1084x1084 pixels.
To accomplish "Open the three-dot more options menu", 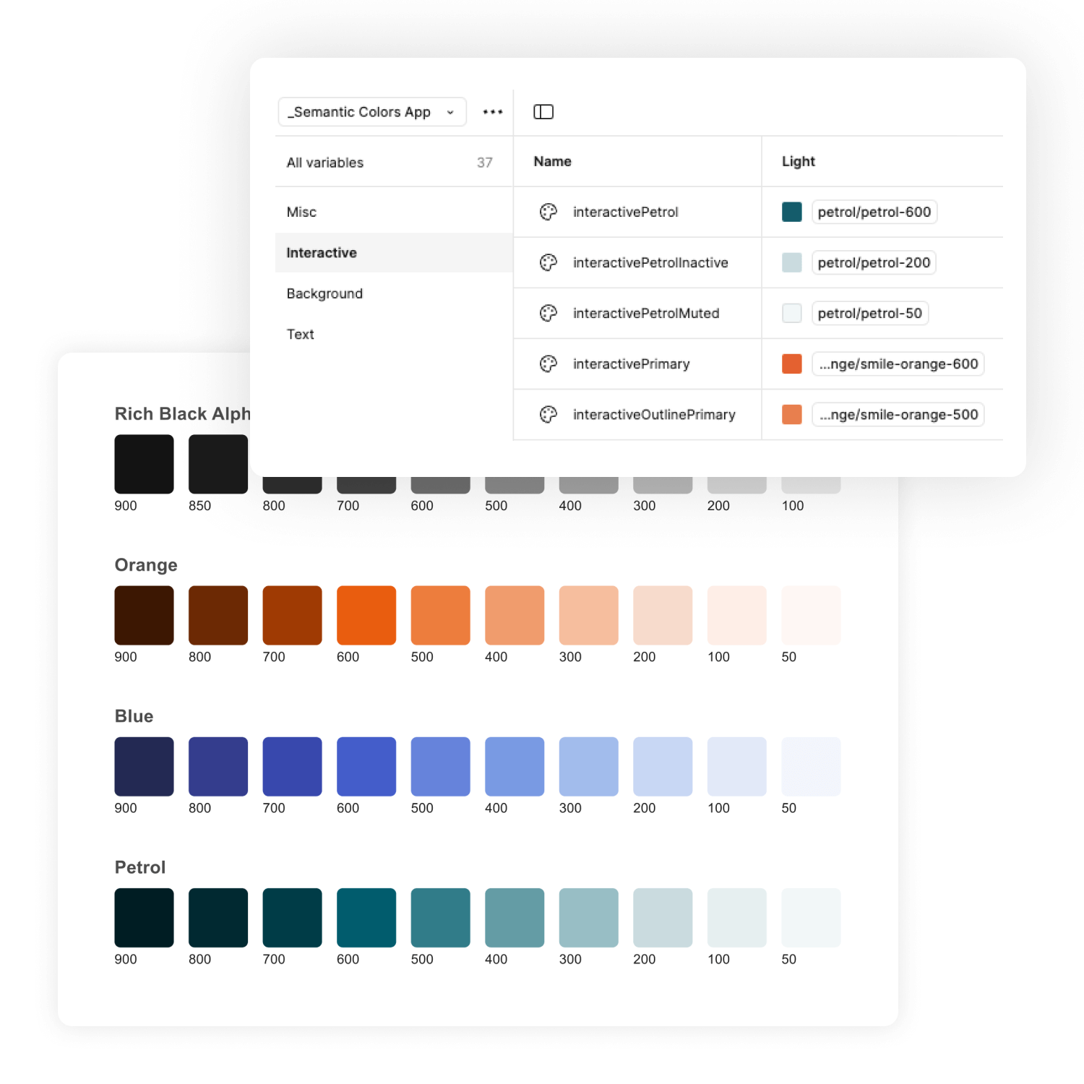I will click(x=493, y=112).
